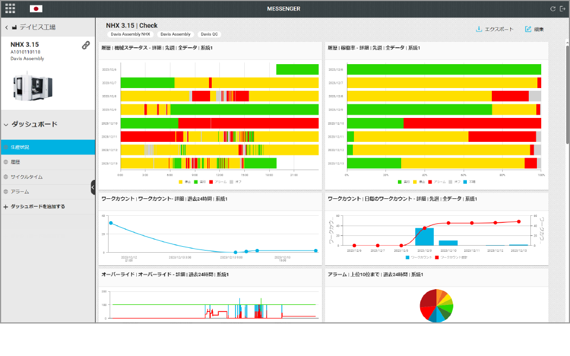
Task: Click the NHX machine thumbnail image
Action: [x=33, y=87]
